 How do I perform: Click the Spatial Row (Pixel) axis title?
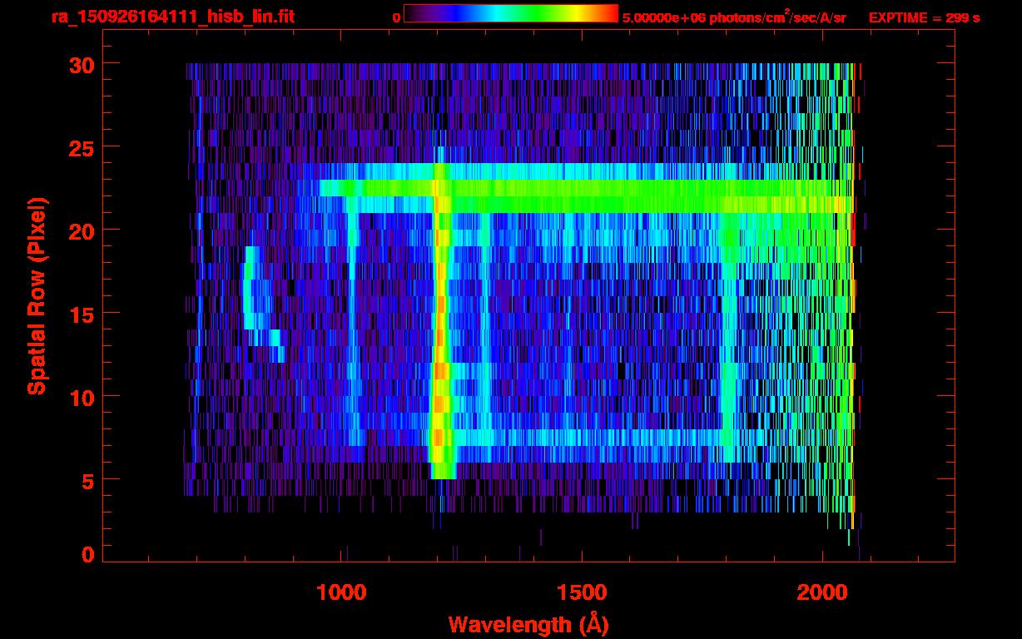tap(37, 295)
